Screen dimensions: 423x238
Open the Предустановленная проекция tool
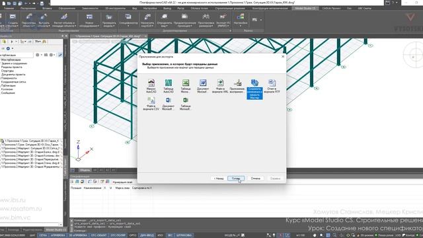185,20
